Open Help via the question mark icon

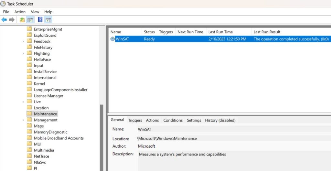[x=40, y=20]
